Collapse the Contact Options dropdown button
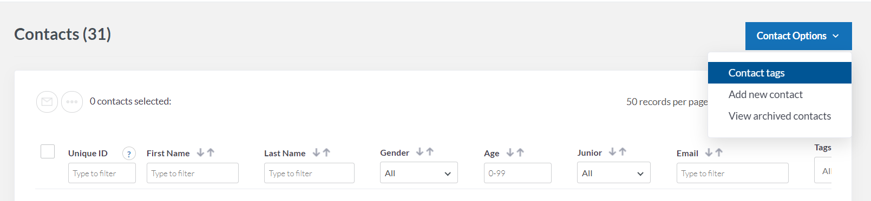Viewport: 871px width, 201px height. click(798, 36)
